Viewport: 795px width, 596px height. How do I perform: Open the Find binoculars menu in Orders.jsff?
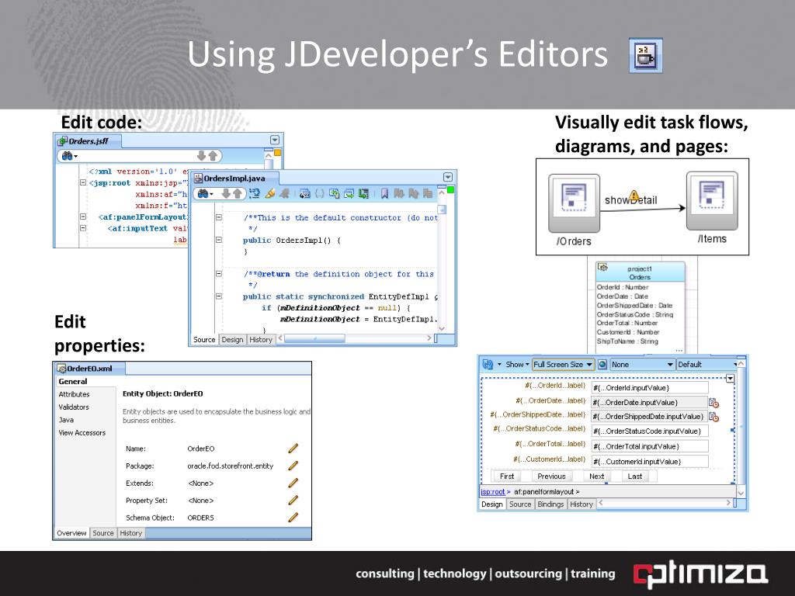click(68, 156)
